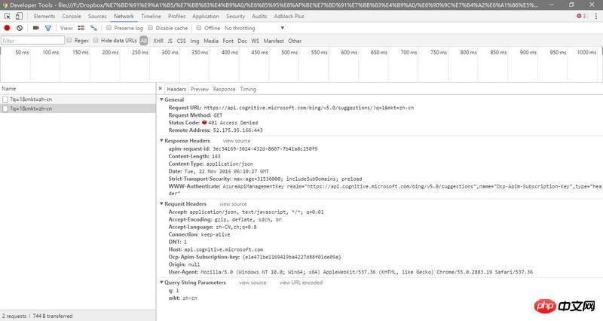
Task: Open the DevTools three-dot menu
Action: (596, 16)
